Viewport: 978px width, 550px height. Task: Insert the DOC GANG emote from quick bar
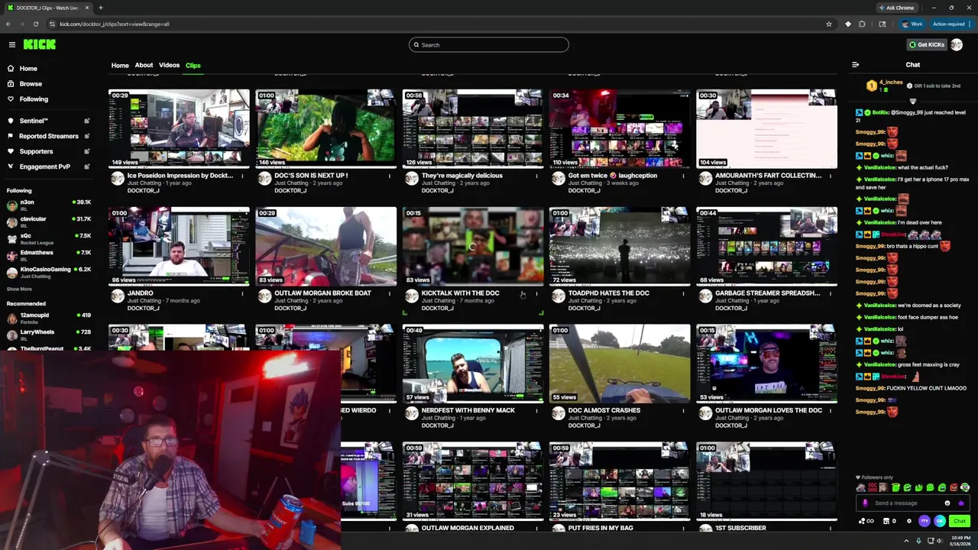click(873, 487)
